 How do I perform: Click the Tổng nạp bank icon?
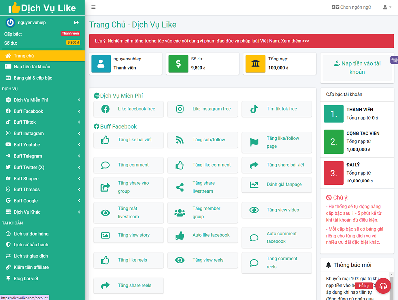click(255, 64)
